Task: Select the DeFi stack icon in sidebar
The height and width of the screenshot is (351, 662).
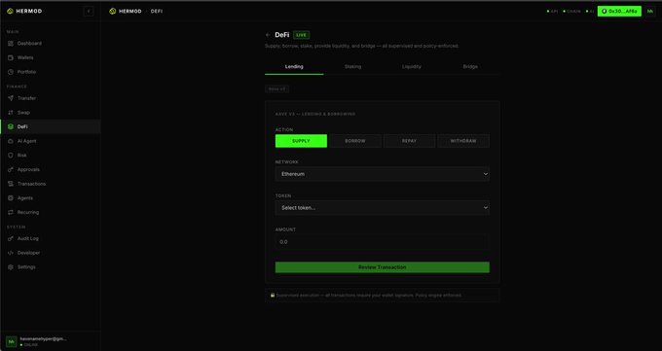Action: click(11, 126)
